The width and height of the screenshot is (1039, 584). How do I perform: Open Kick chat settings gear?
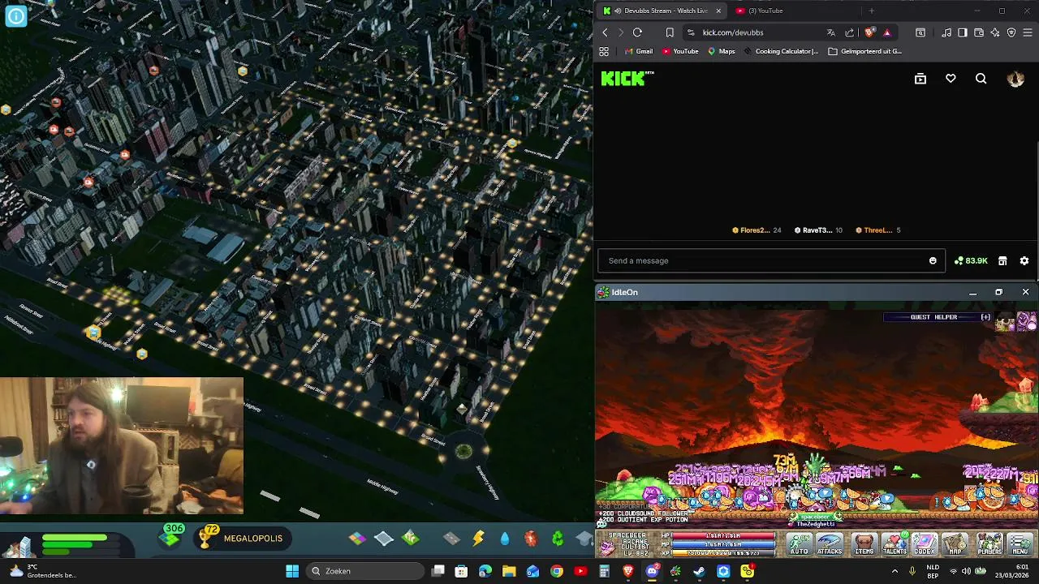[1024, 260]
